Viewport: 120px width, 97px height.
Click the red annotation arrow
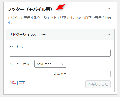tap(61, 7)
